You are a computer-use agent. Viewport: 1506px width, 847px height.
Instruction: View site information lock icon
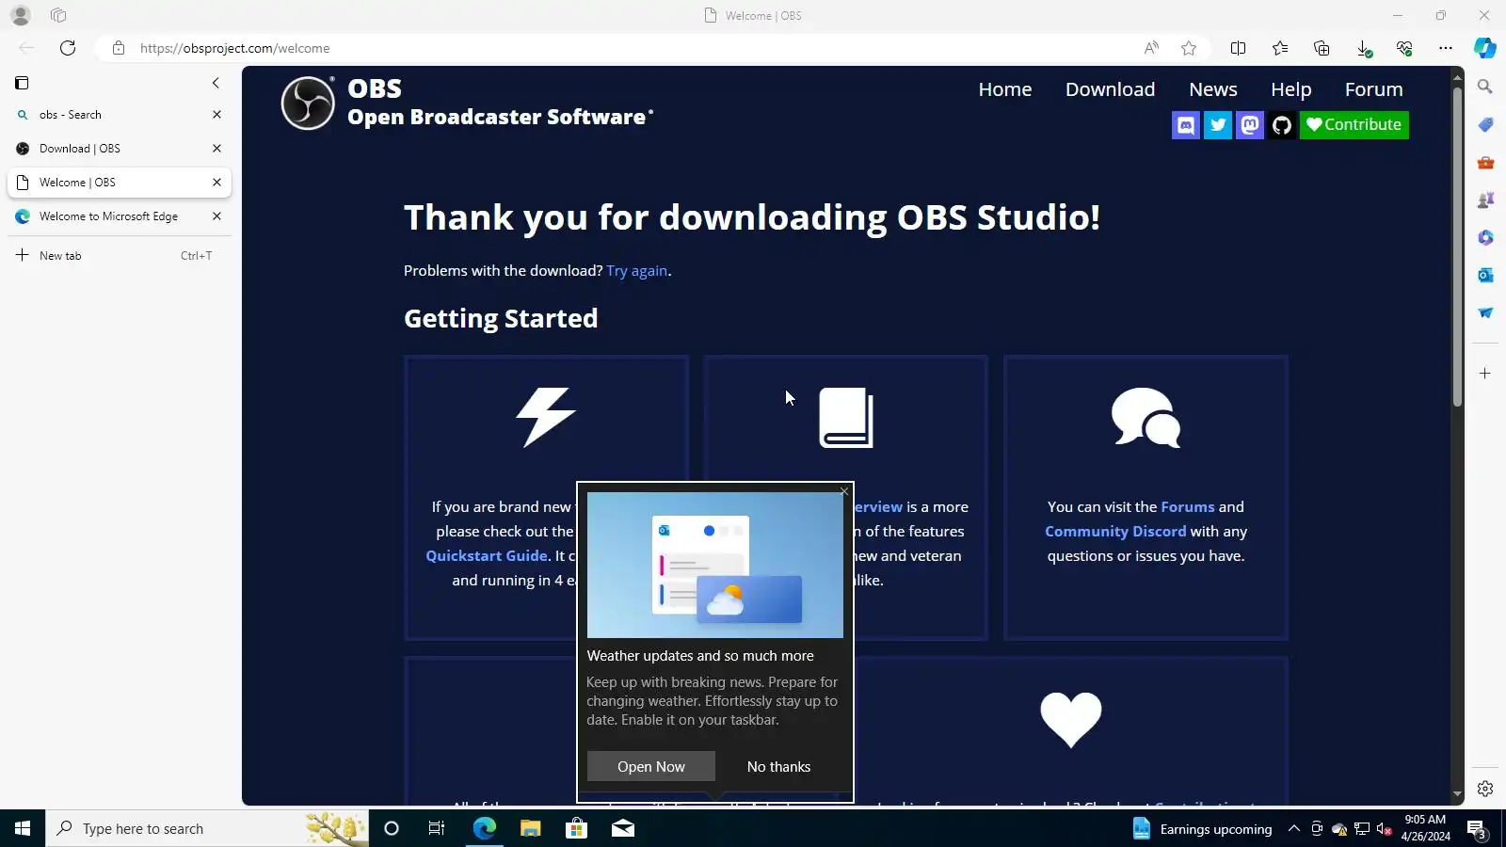[x=119, y=48]
